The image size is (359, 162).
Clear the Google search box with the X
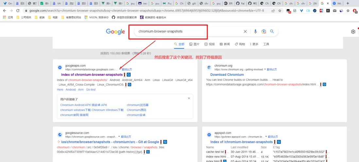point(245,32)
